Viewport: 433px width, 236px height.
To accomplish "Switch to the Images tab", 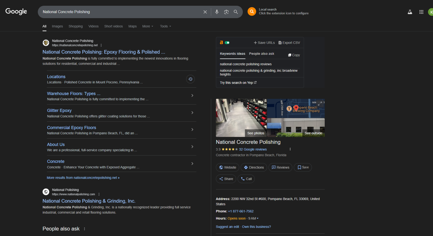I will click(x=57, y=26).
